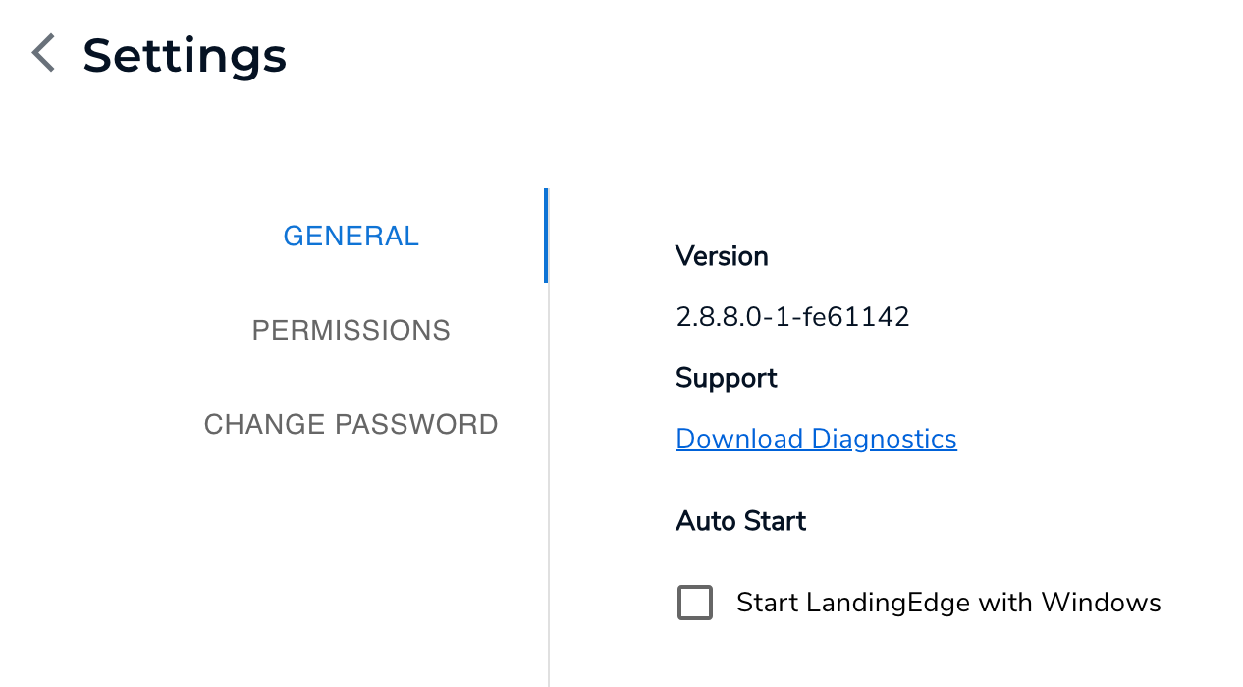Open the CHANGE PASSWORD section

tap(351, 424)
